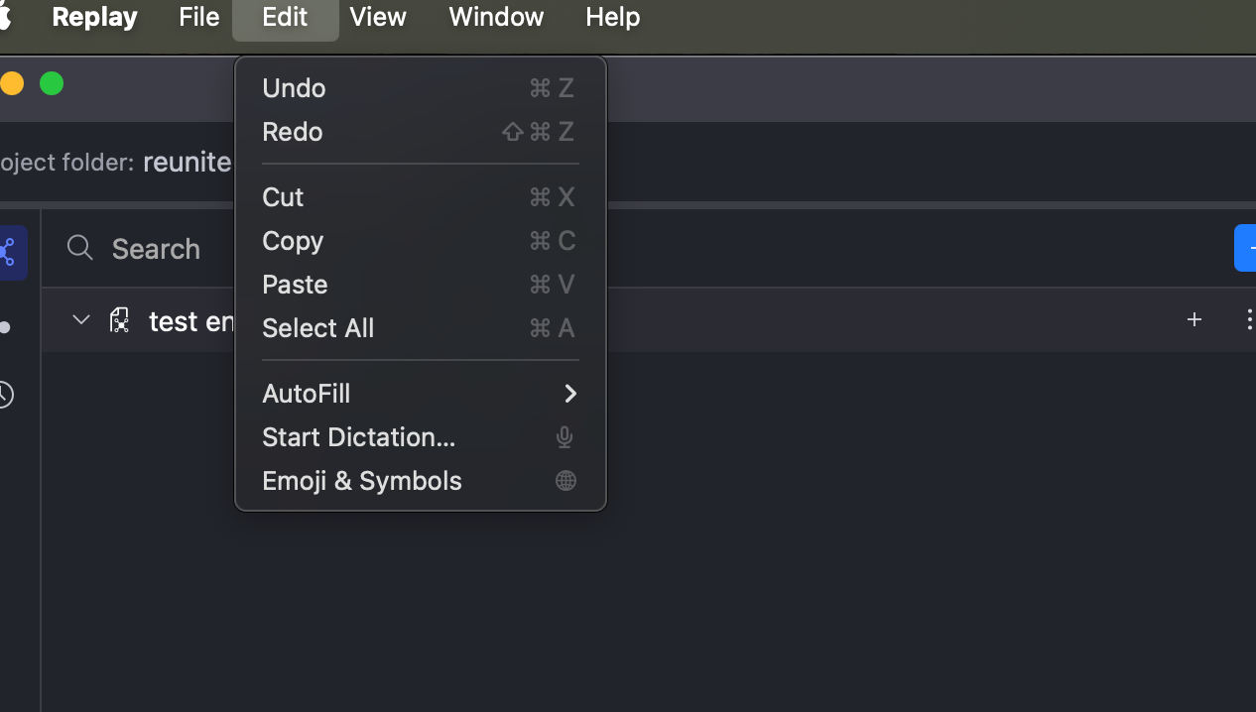Click the blue button at right edge
Viewport: 1256px width, 712px height.
click(x=1245, y=248)
